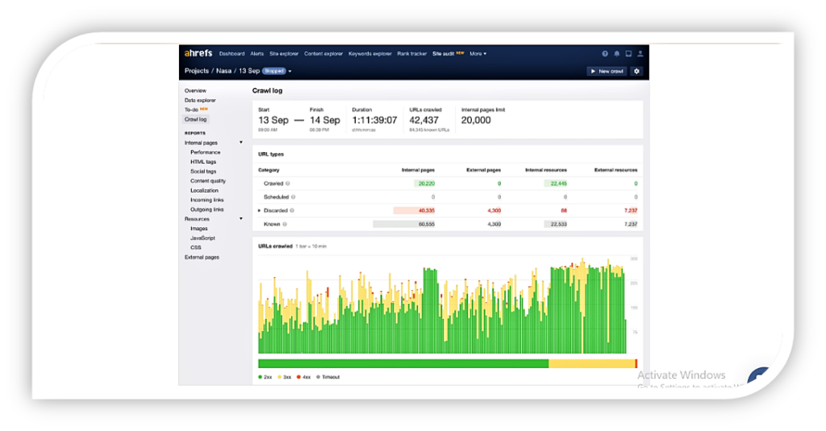The height and width of the screenshot is (431, 826).
Task: Open the notifications bell icon
Action: click(616, 54)
